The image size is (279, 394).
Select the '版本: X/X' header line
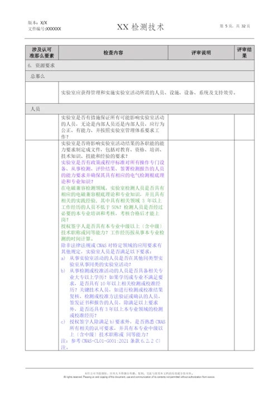[37, 23]
